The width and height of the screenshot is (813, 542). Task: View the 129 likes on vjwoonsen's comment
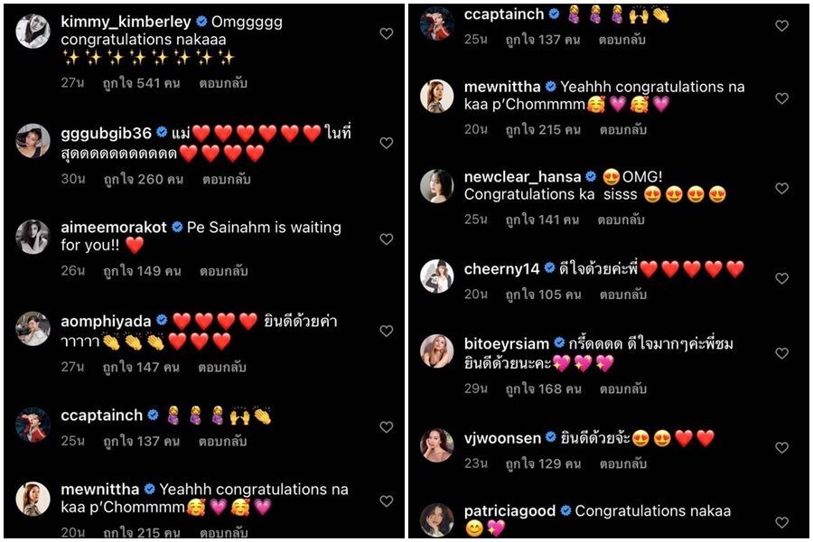click(x=543, y=463)
